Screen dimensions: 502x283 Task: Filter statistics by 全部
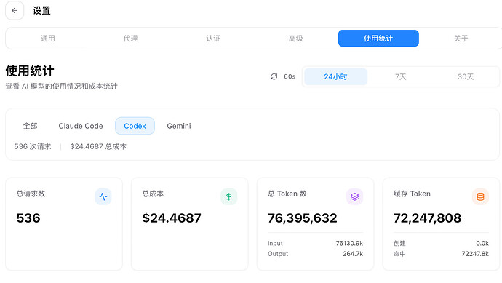30,126
